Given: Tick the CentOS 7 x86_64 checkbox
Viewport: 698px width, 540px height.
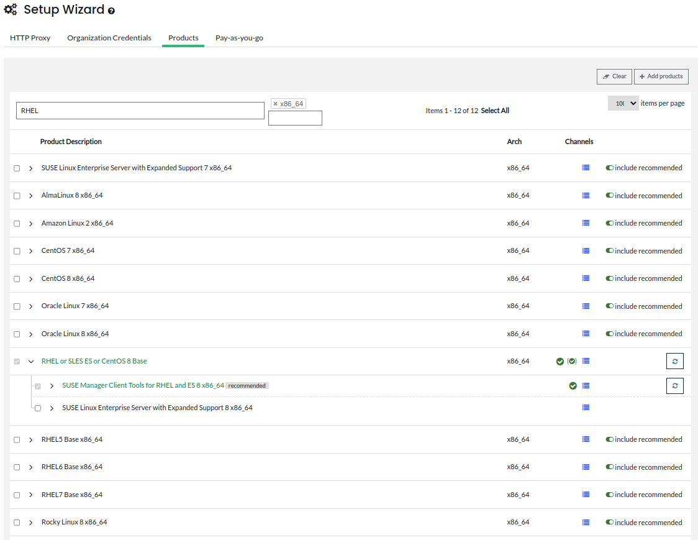Looking at the screenshot, I should tap(17, 251).
